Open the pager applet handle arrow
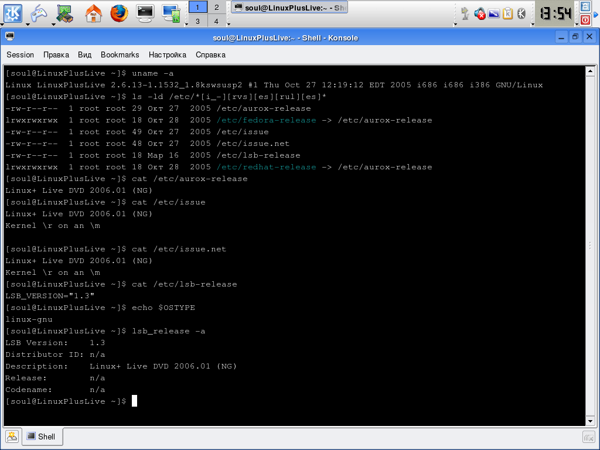Screen dimensions: 600x450 (x=186, y=25)
